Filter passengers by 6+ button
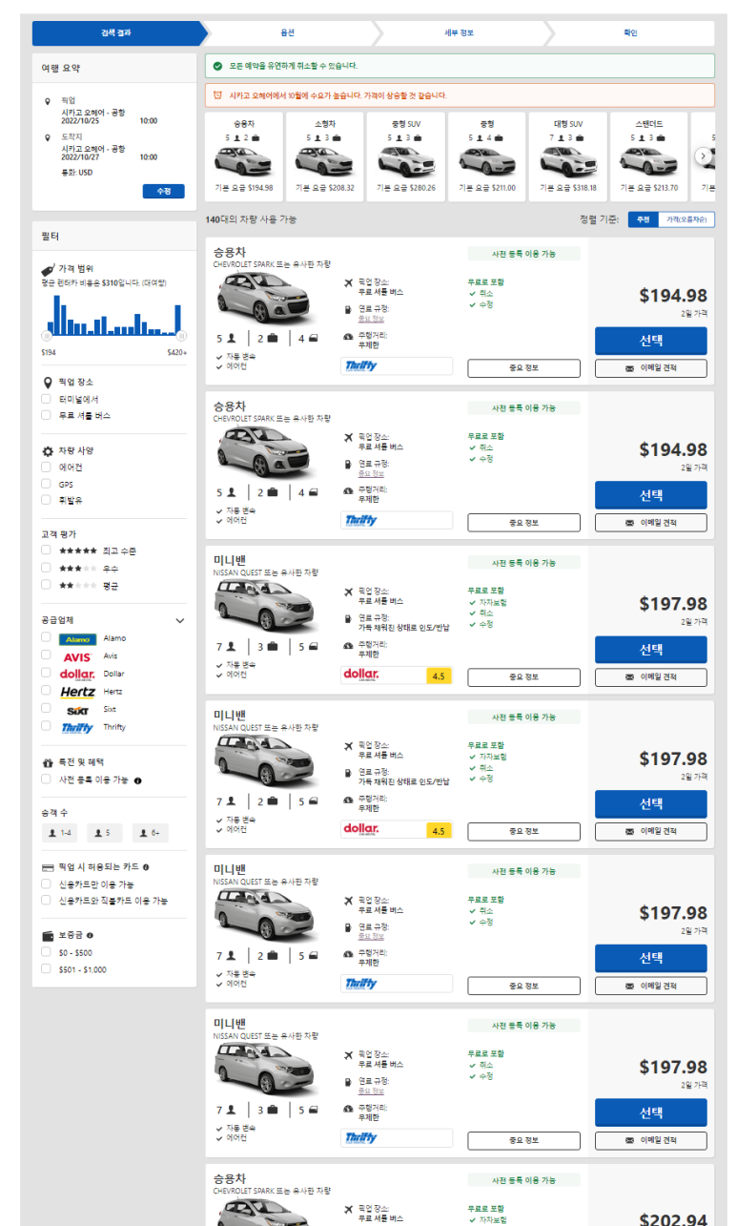 point(151,833)
